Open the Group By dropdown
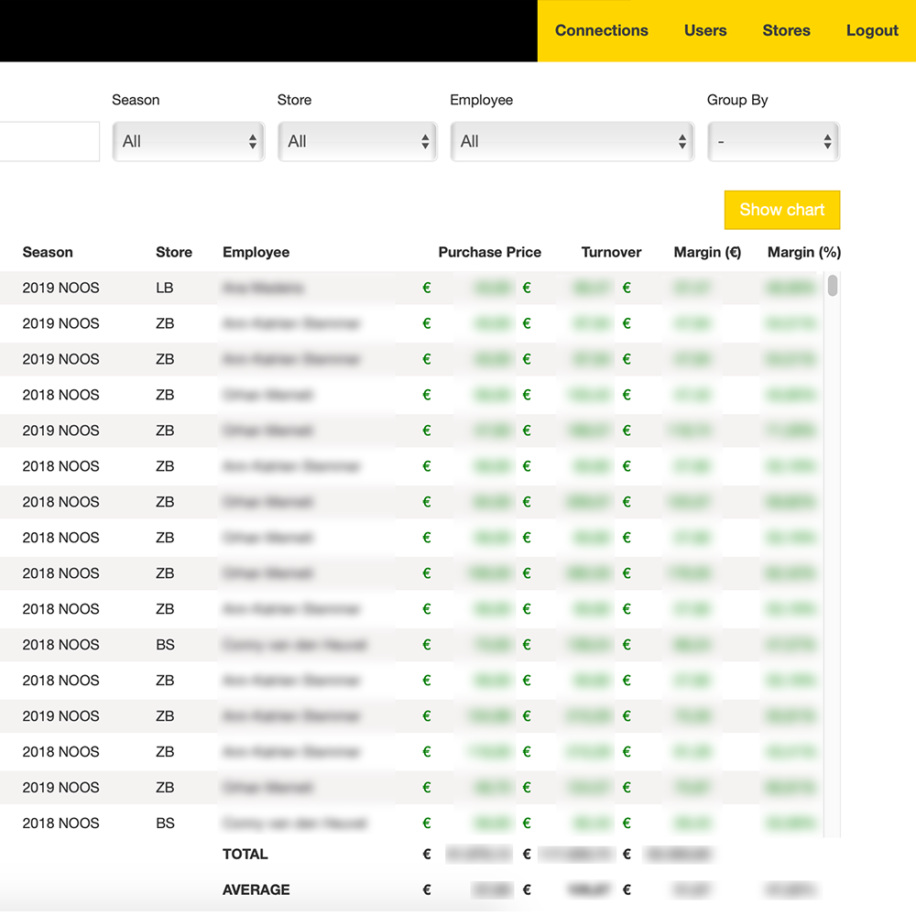Screen dimensions: 916x916 773,142
